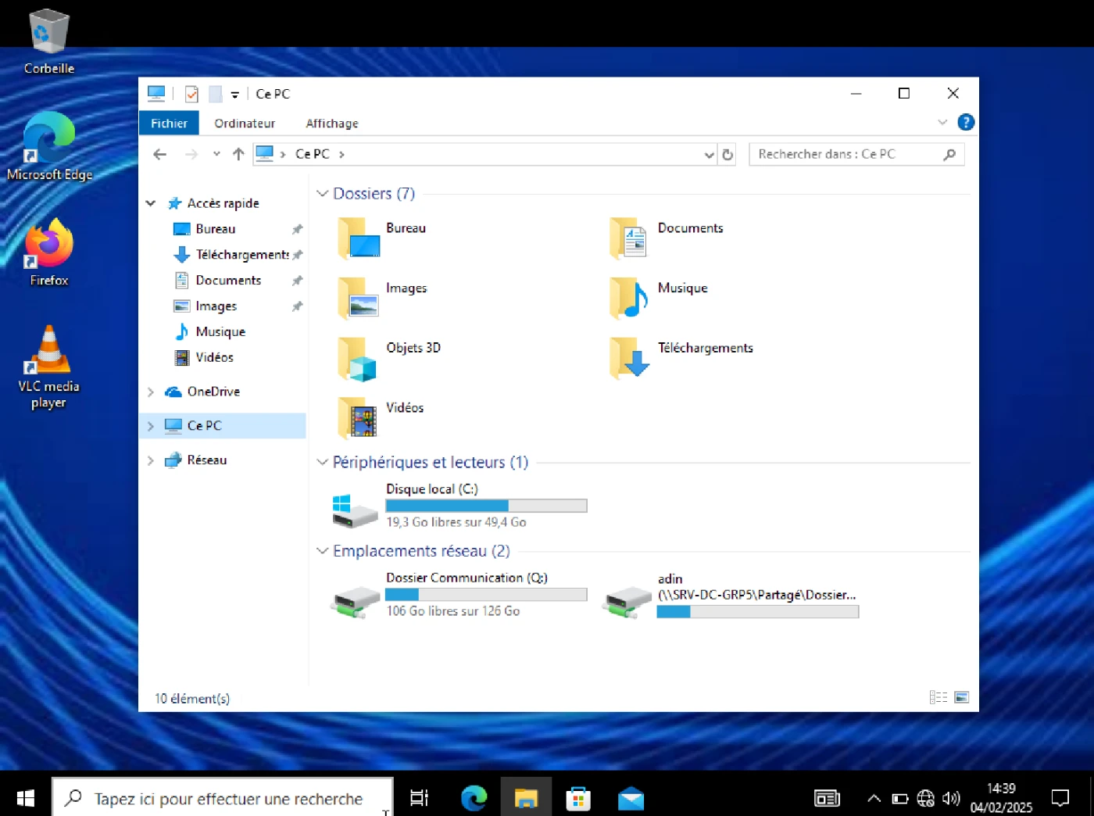Open the Affichage ribbon tab
Viewport: 1094px width, 816px height.
coord(332,123)
